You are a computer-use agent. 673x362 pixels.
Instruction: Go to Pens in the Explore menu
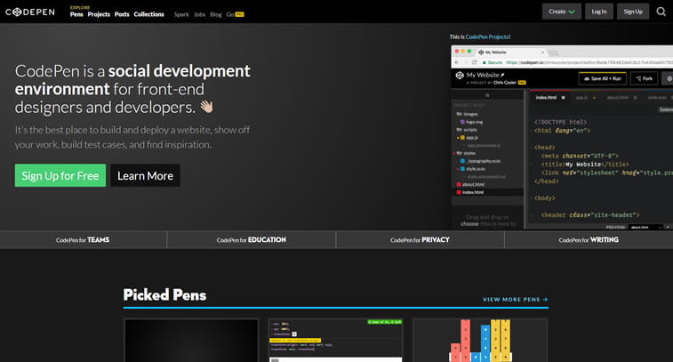[76, 14]
